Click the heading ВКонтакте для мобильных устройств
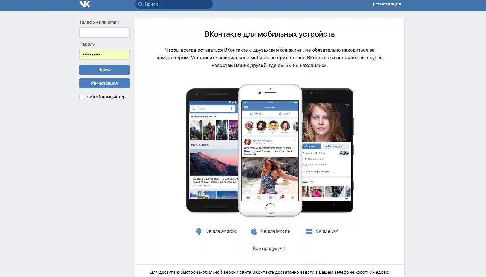This screenshot has width=486, height=277. coord(270,34)
